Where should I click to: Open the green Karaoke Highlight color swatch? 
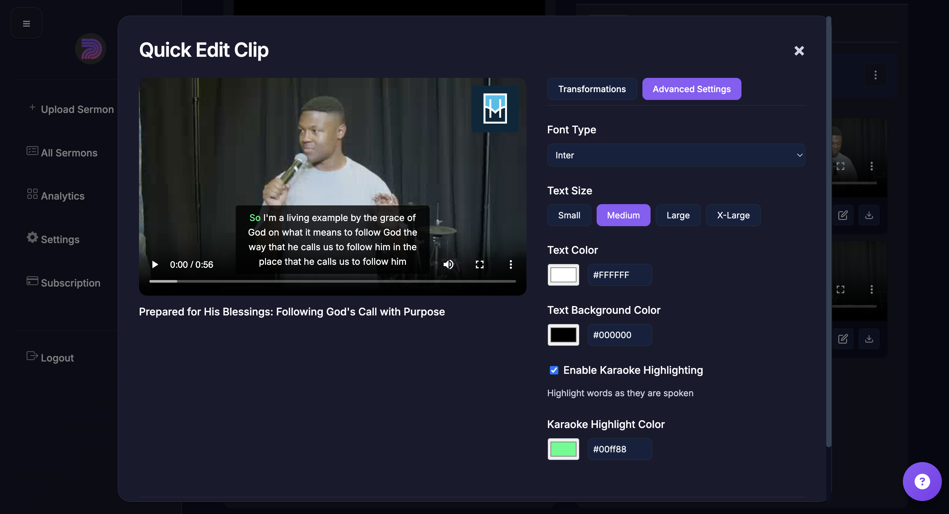point(563,449)
